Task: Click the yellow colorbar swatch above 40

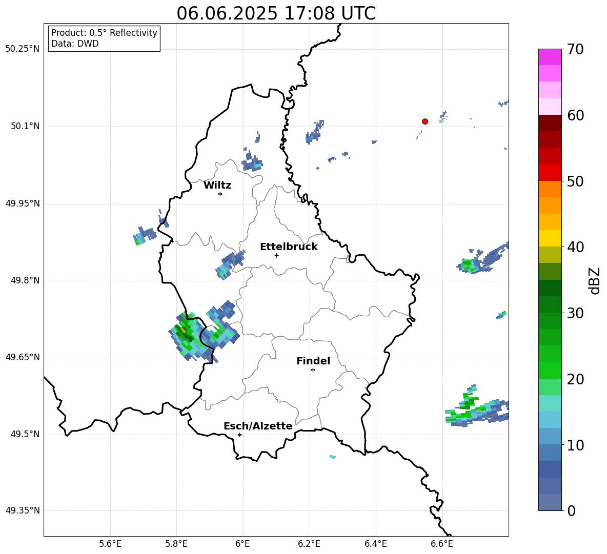Action: tap(550, 238)
